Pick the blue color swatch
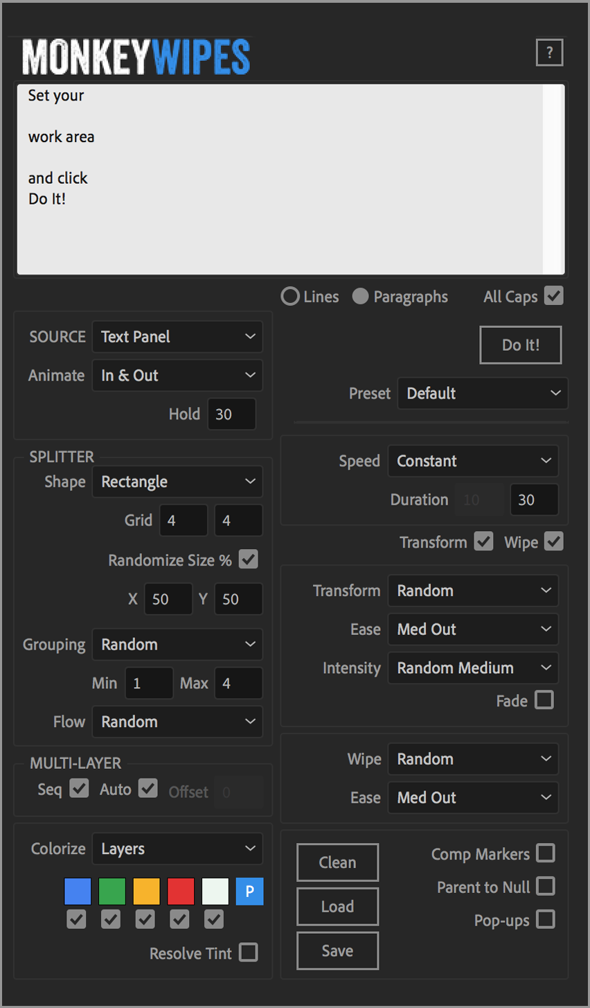Image resolution: width=590 pixels, height=1008 pixels. [x=78, y=892]
